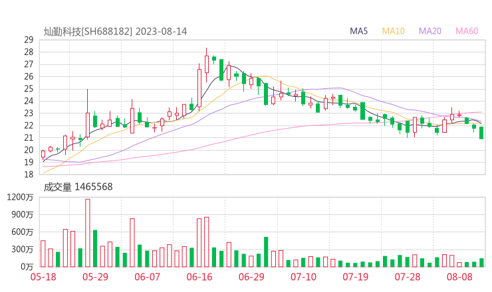
Task: Click the 成交量 1465568 volume label
Action: [x=78, y=186]
